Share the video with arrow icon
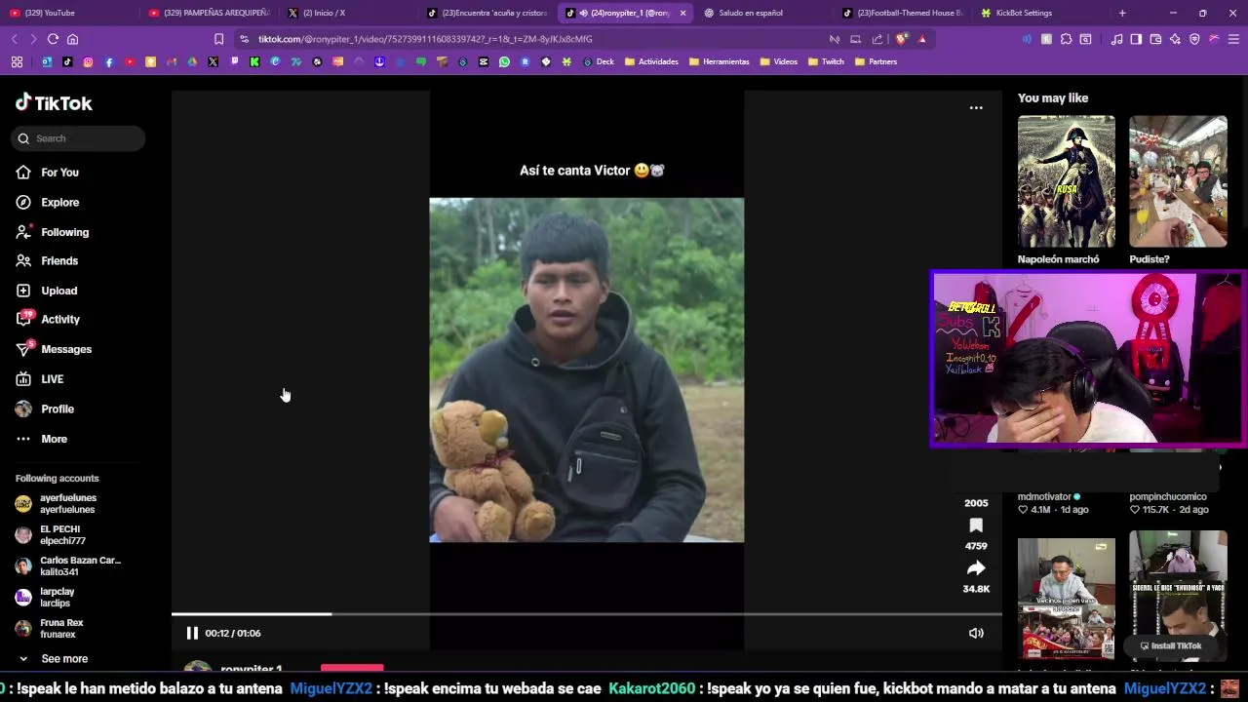 pyautogui.click(x=976, y=568)
